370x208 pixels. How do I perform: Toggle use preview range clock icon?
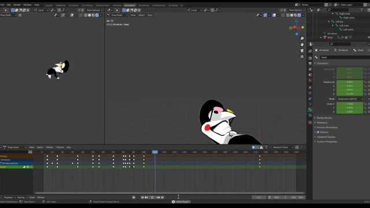point(269,198)
